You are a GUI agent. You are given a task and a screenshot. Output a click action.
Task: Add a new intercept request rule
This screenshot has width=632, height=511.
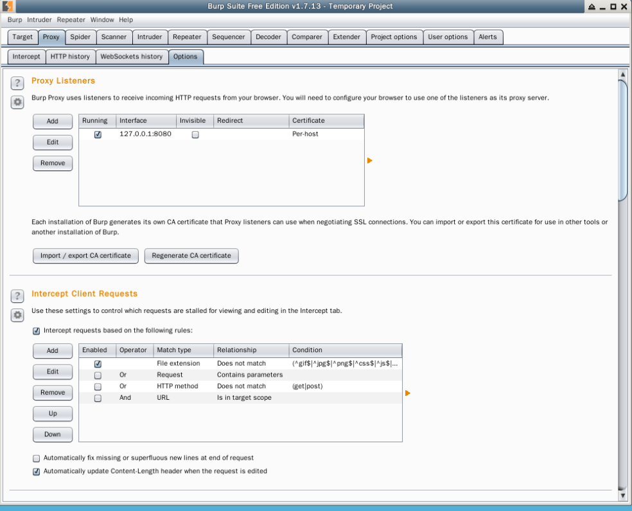click(x=53, y=351)
